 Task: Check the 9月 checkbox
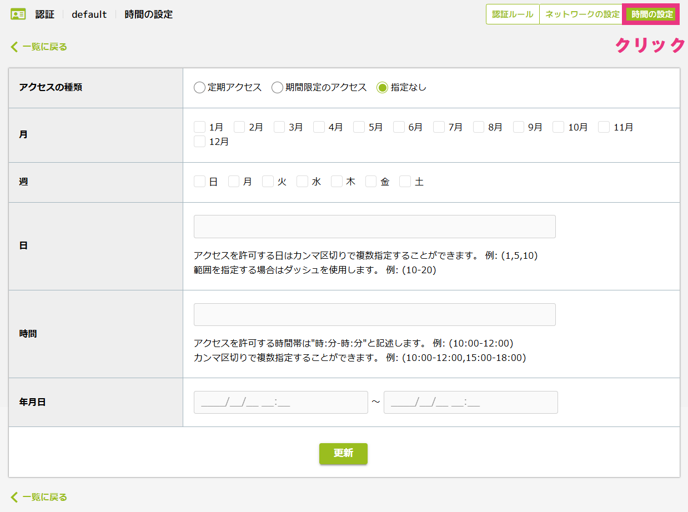coord(519,127)
